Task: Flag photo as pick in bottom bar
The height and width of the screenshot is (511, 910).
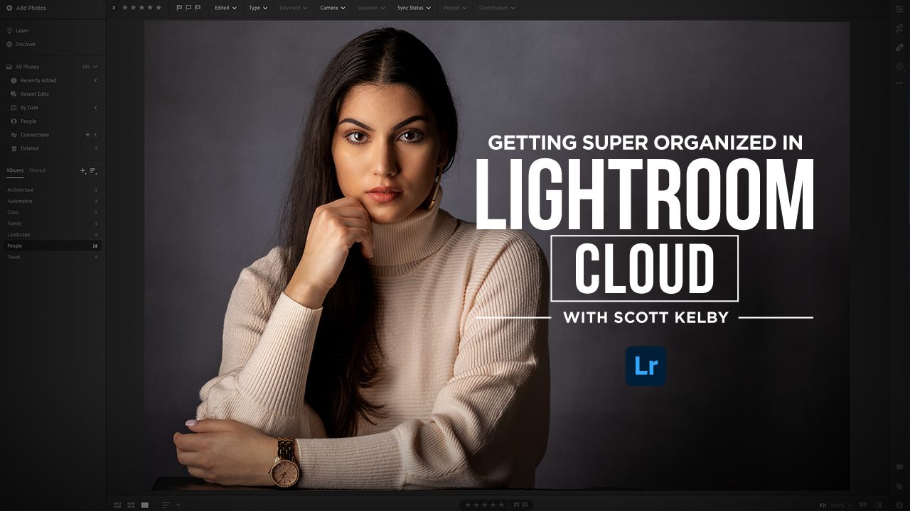Action: [517, 505]
